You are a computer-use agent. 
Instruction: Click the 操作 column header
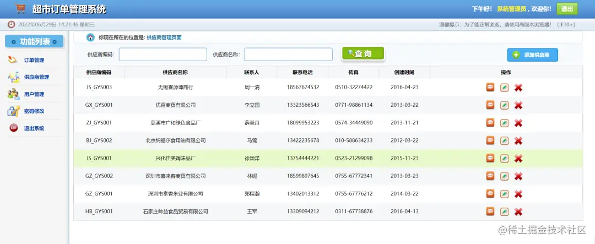click(506, 72)
